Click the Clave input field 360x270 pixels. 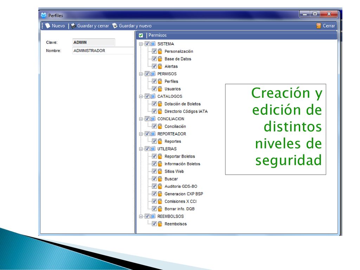[94, 42]
